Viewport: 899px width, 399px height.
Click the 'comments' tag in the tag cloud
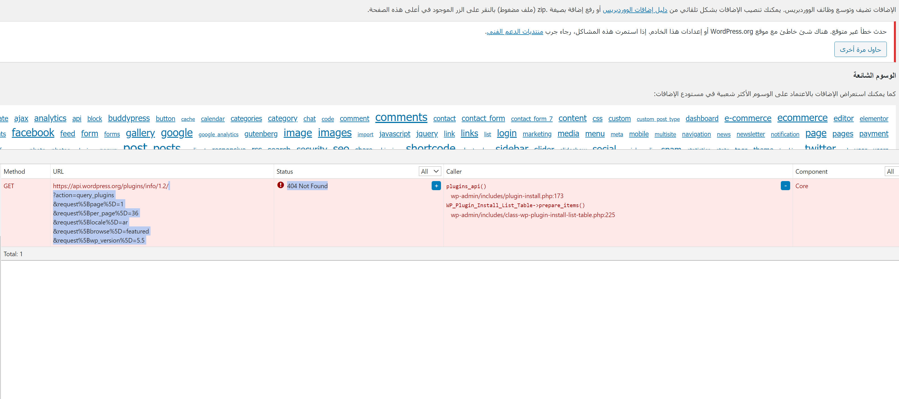401,118
